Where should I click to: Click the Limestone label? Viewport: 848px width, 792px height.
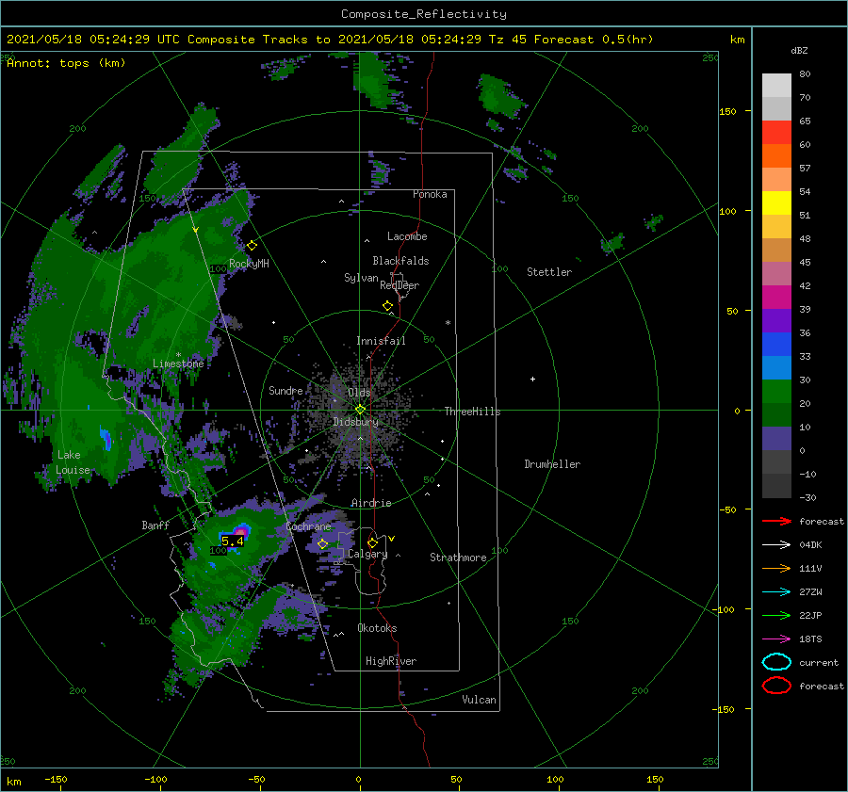click(178, 364)
